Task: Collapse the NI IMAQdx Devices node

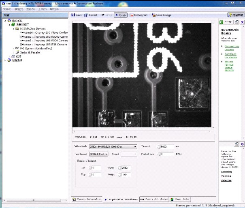Action: [x=14, y=29]
